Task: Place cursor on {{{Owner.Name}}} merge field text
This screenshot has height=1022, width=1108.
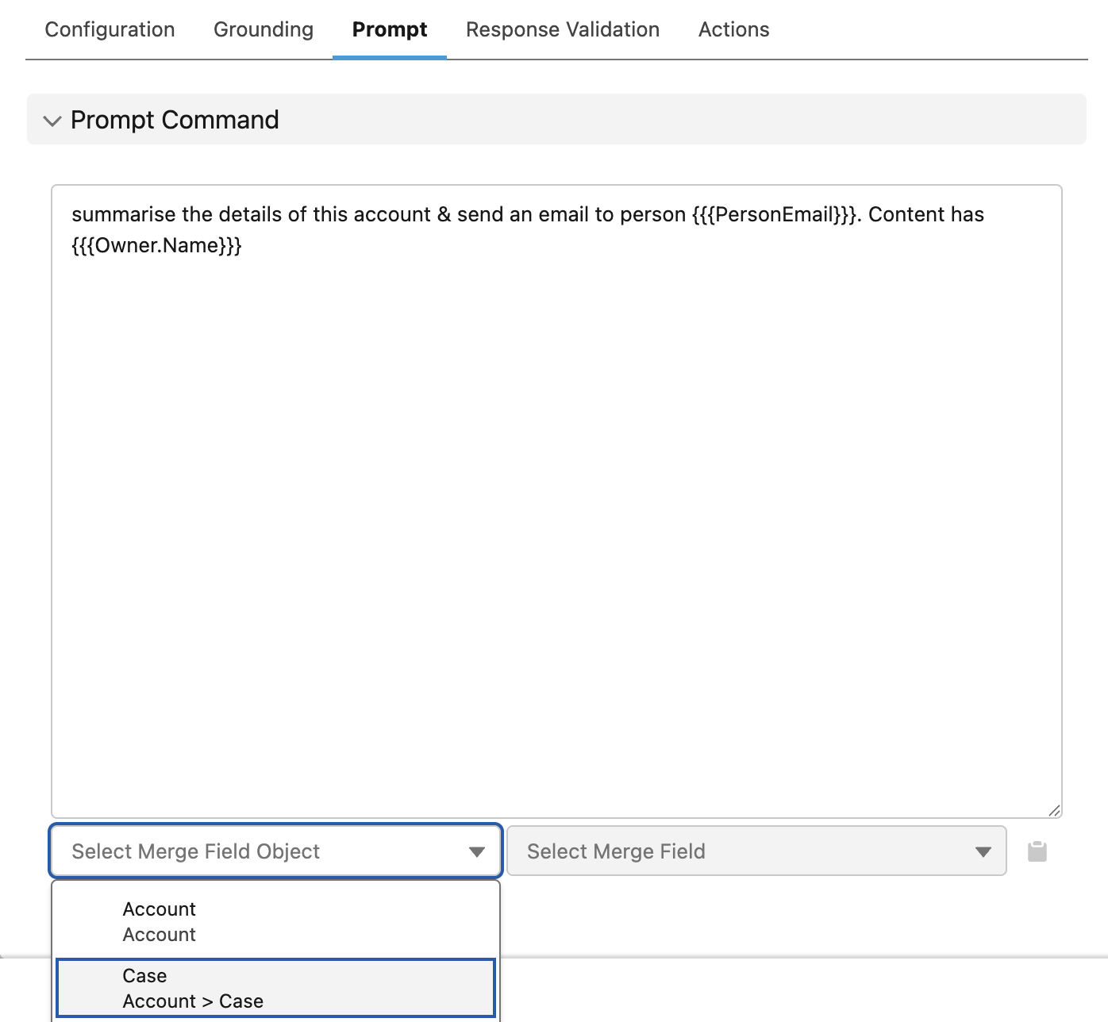Action: 156,246
